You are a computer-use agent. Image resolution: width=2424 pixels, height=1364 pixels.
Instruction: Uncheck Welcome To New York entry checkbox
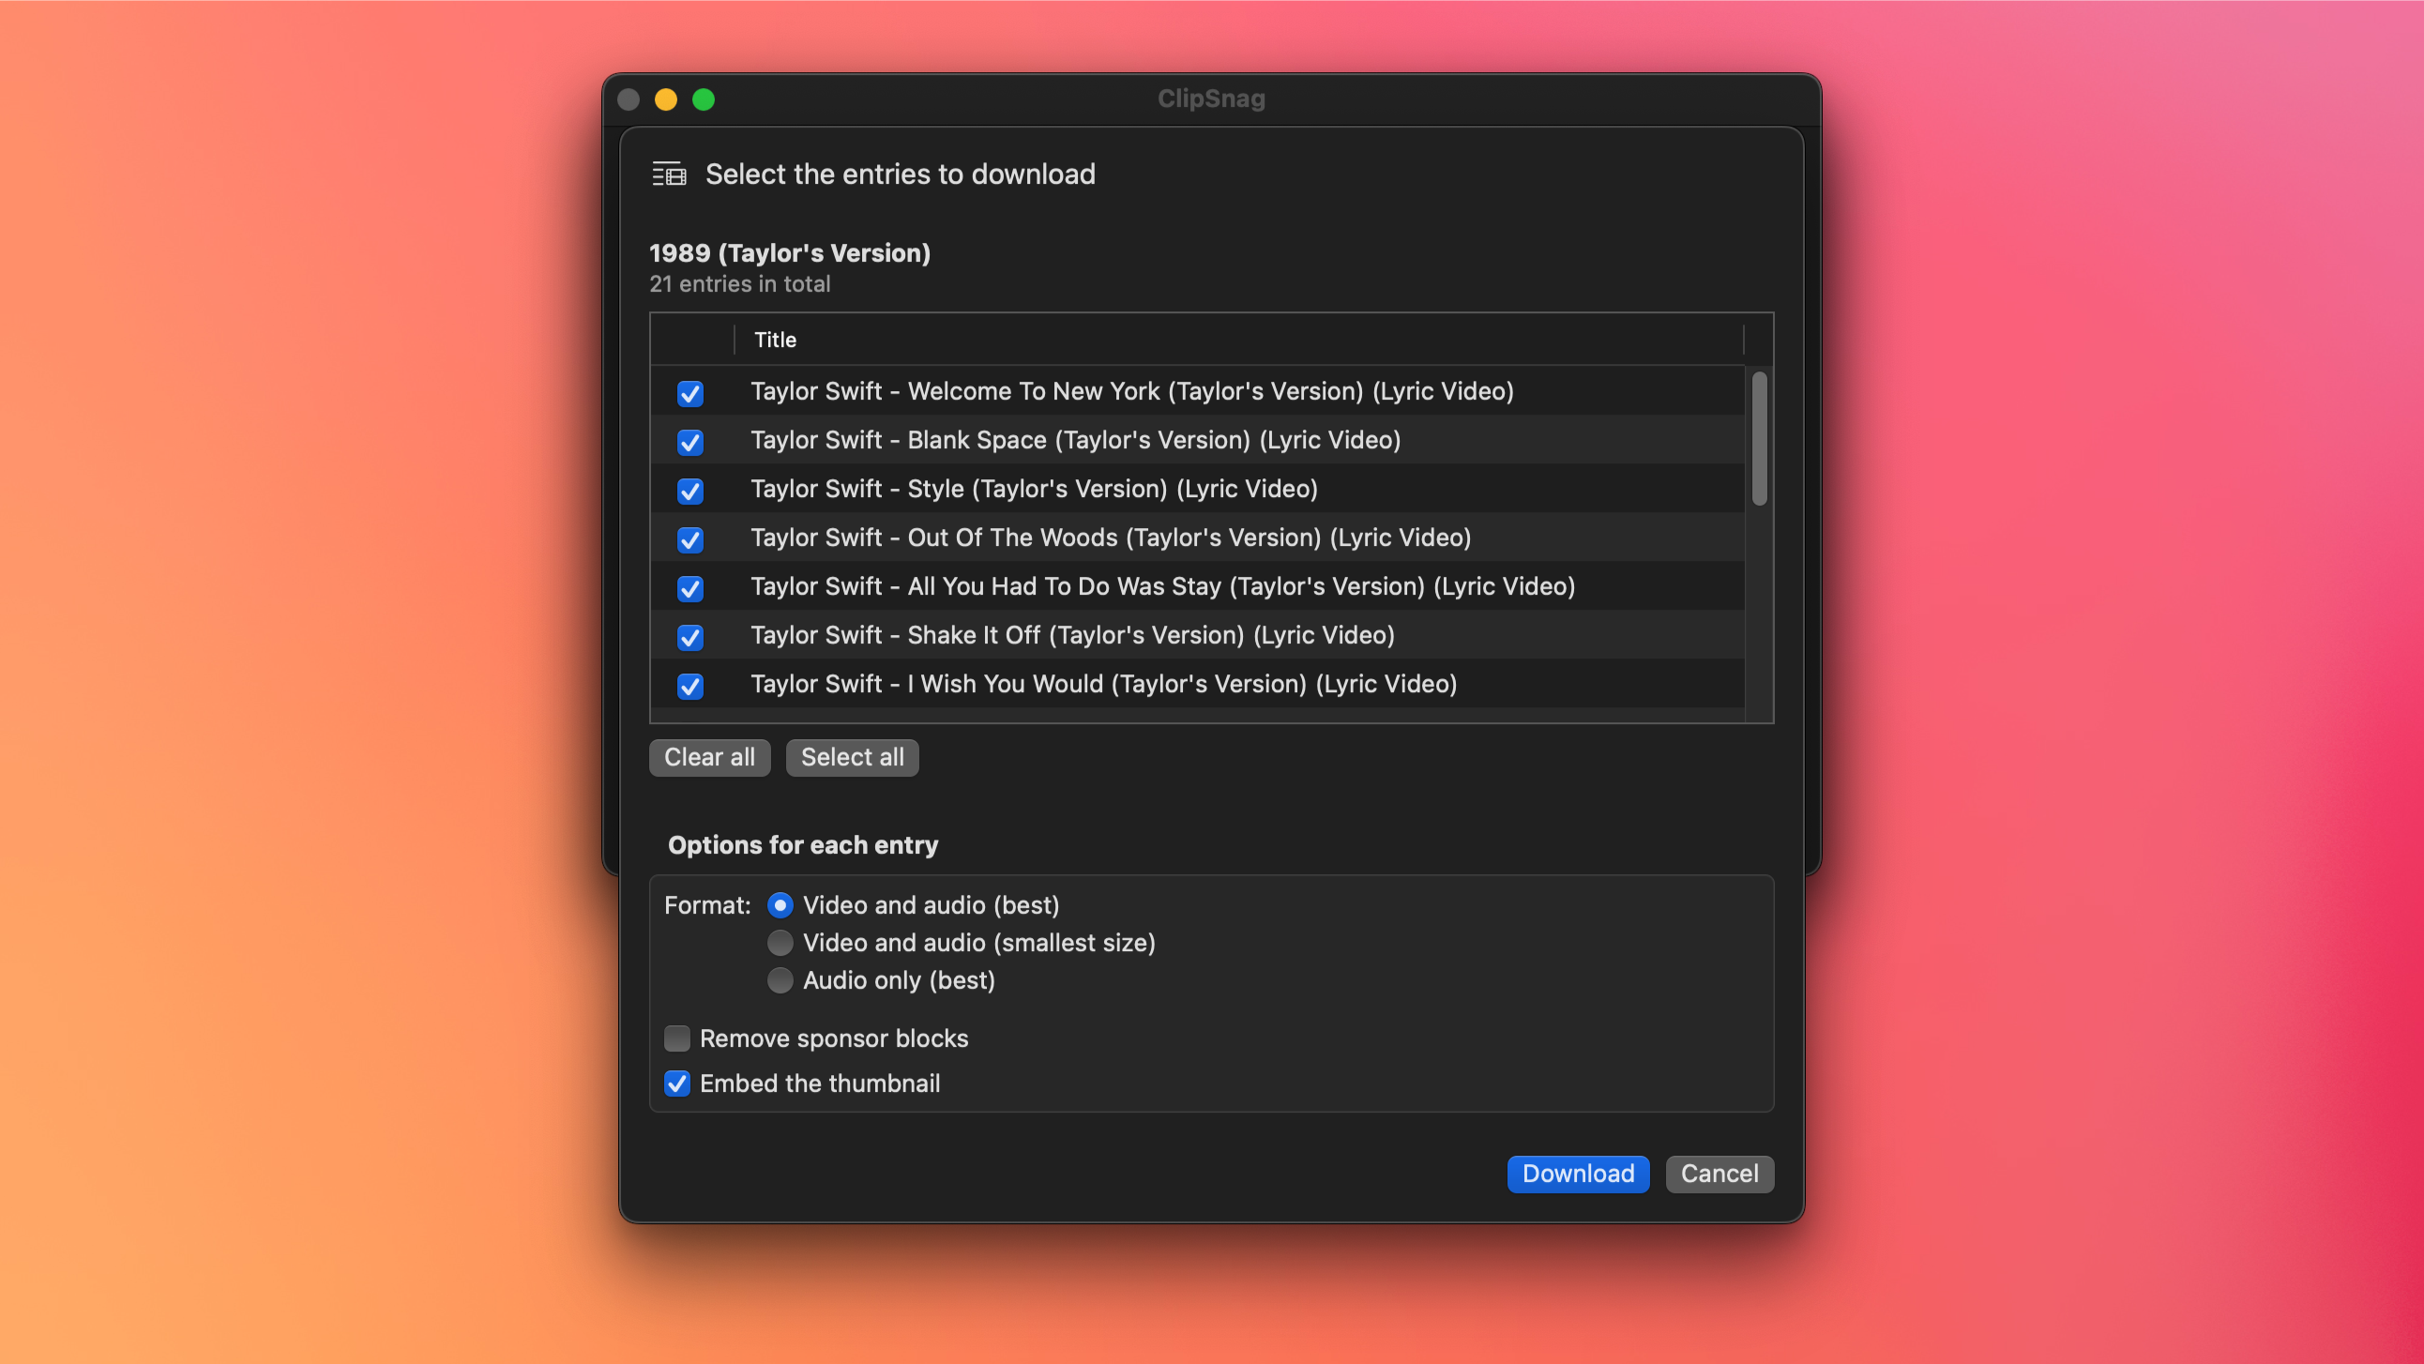[689, 392]
